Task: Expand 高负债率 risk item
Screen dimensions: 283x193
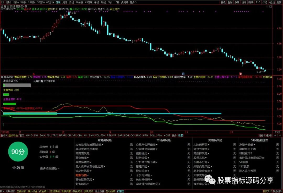Action: pyautogui.click(x=82, y=158)
